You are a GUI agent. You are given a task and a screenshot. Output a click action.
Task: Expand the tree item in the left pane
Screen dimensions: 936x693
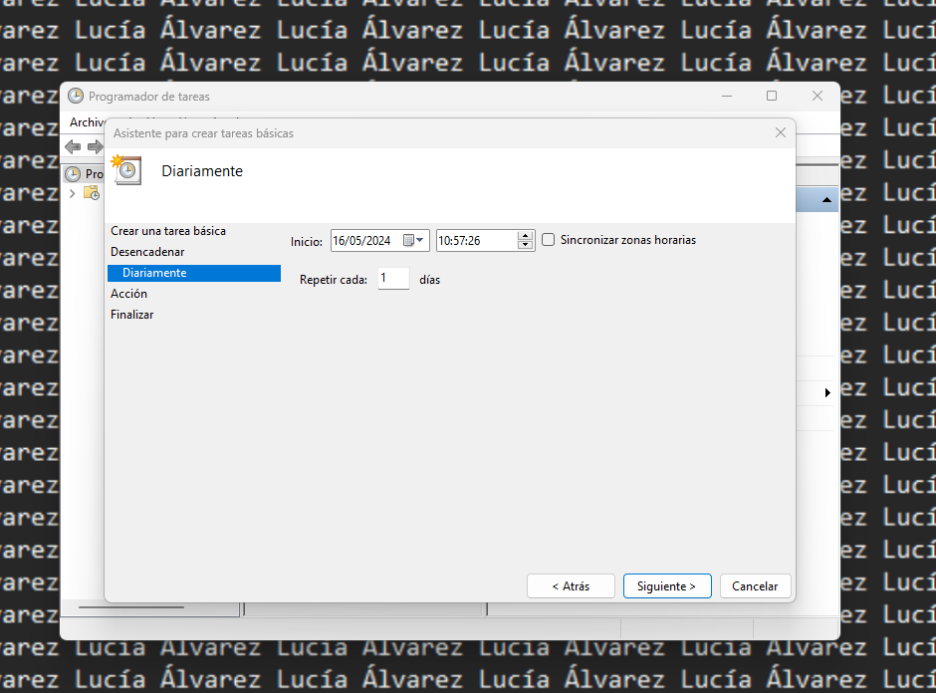(x=74, y=192)
